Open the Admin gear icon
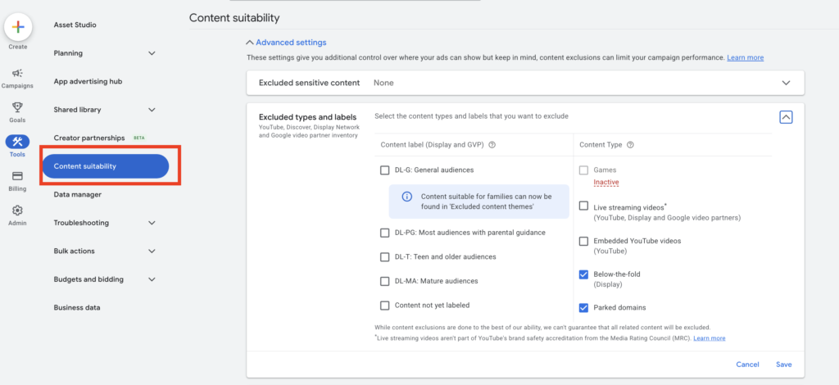 click(18, 211)
